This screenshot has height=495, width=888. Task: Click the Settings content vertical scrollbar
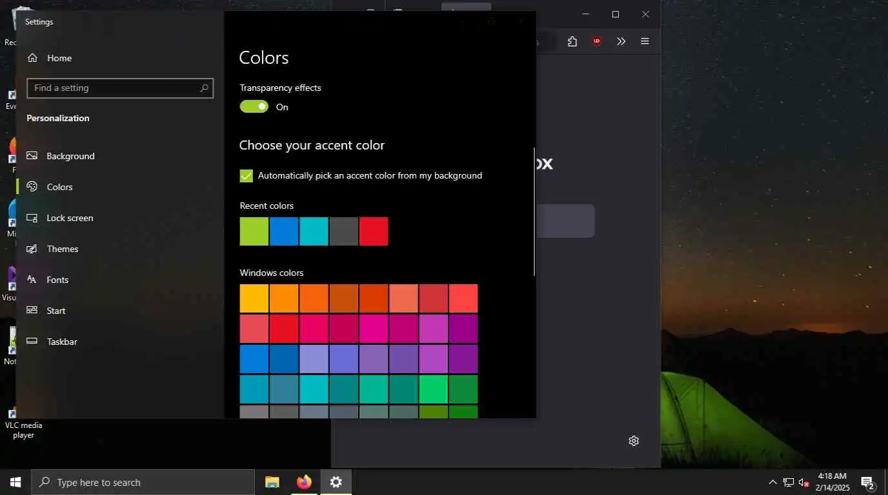pyautogui.click(x=534, y=212)
